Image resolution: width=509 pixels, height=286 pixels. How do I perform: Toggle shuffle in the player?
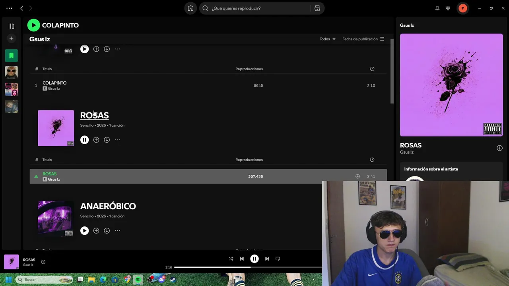pyautogui.click(x=231, y=259)
